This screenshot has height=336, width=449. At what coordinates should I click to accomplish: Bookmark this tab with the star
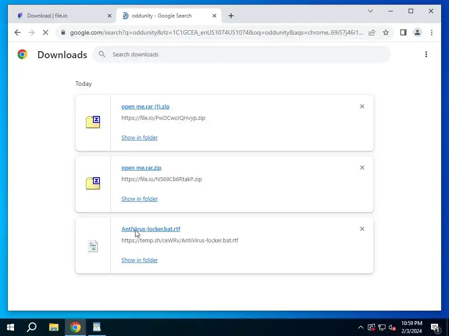[386, 32]
